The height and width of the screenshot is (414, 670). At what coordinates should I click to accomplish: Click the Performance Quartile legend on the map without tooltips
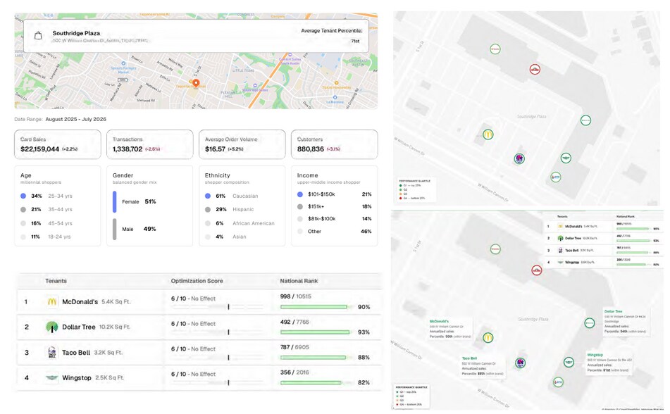pyautogui.click(x=416, y=189)
